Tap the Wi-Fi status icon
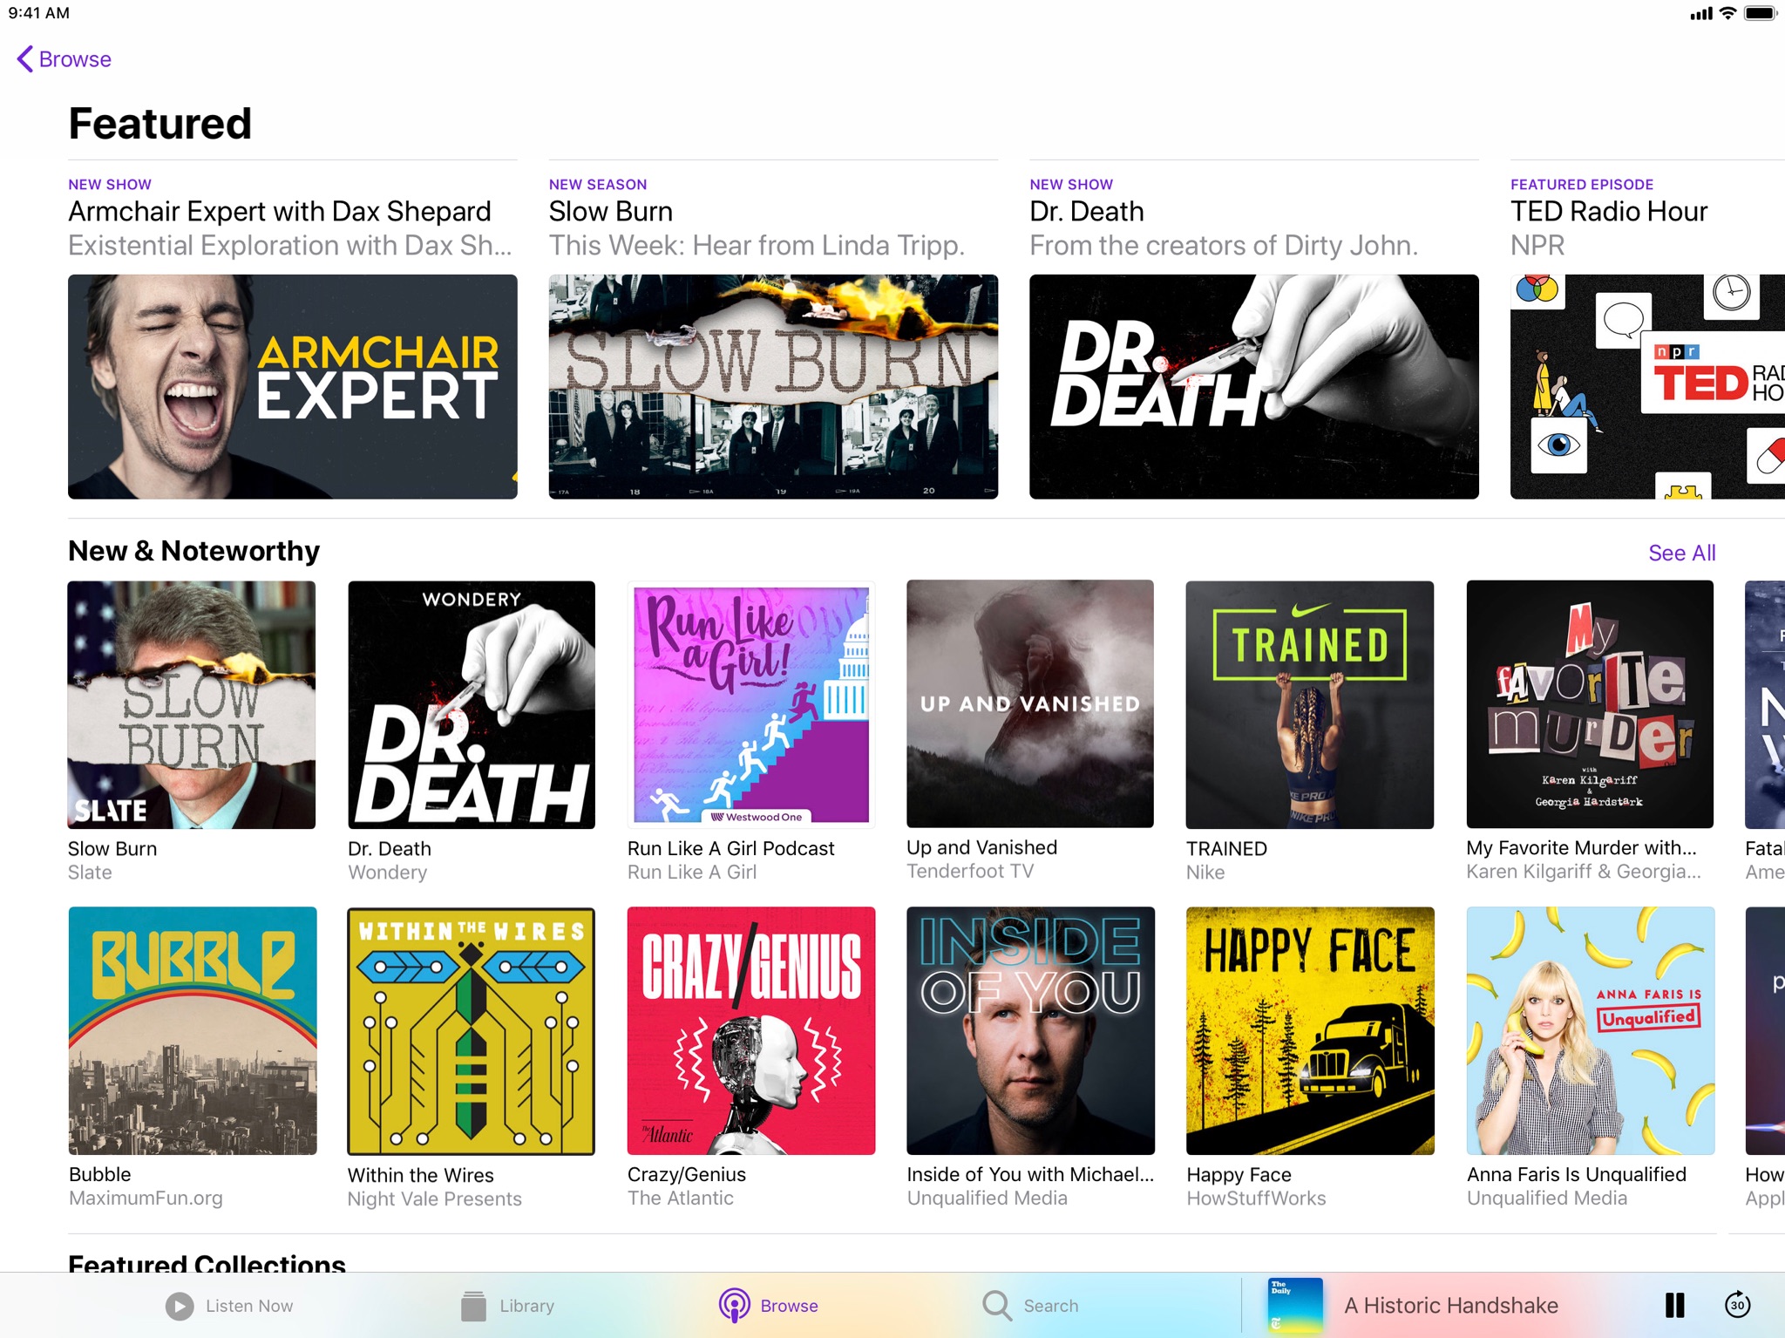Image resolution: width=1785 pixels, height=1338 pixels. tap(1727, 13)
